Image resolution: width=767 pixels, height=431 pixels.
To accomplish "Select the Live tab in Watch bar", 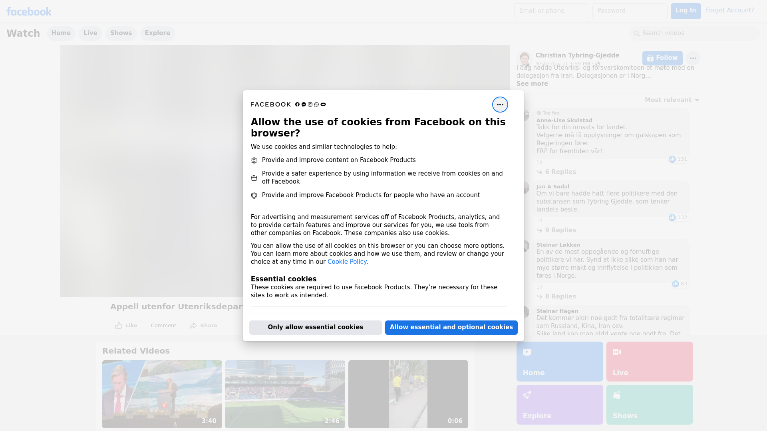I will tap(90, 33).
